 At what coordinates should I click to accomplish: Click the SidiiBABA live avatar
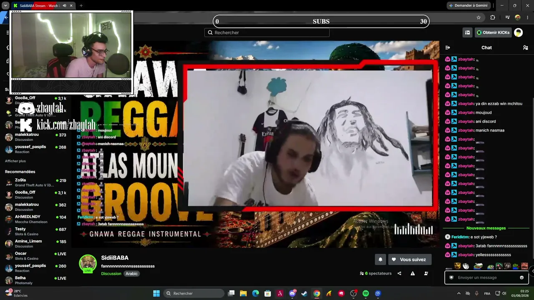(88, 263)
